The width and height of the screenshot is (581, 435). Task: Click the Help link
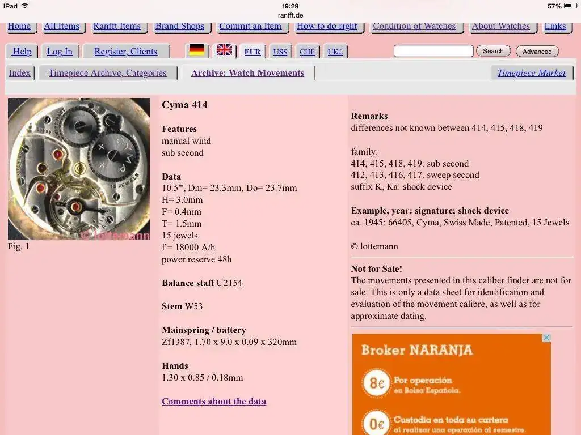(x=22, y=52)
